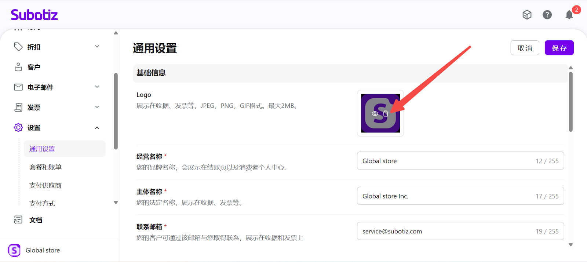The height and width of the screenshot is (262, 587).
Task: Open the notifications bell
Action: coord(569,15)
